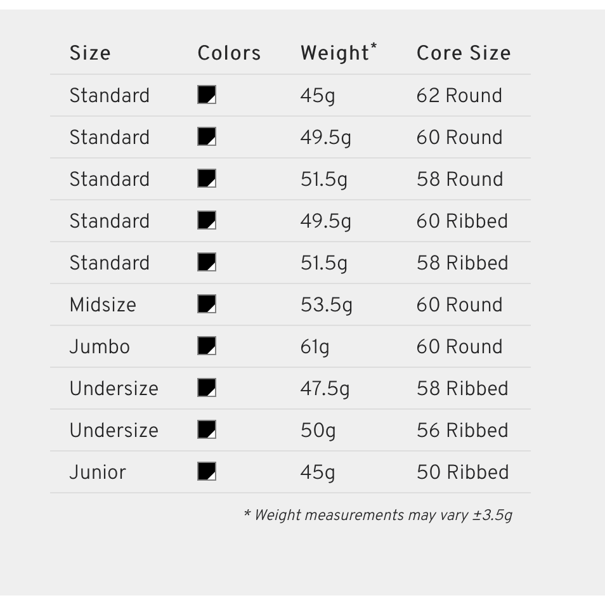
Task: Click the Size column header
Action: pos(90,53)
